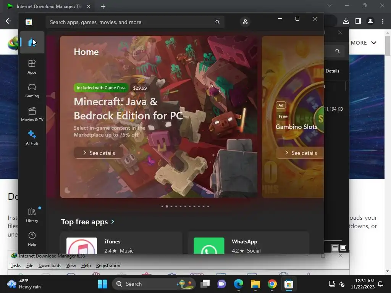This screenshot has width=391, height=293.
Task: Click the taskbar Search box
Action: 153,284
